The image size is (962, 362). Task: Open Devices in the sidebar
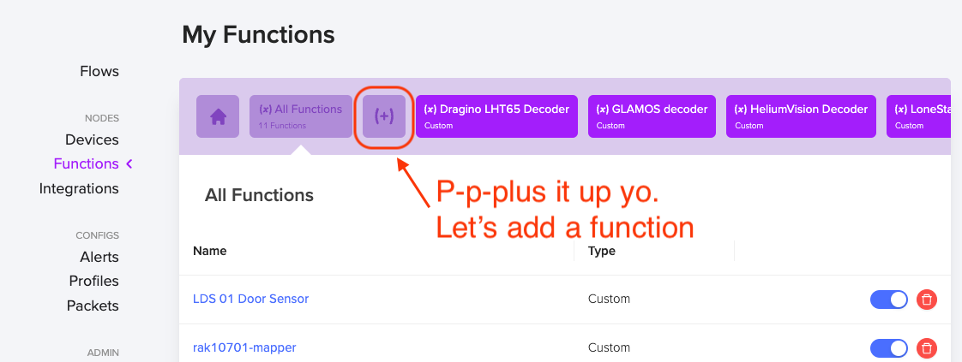[x=92, y=139]
